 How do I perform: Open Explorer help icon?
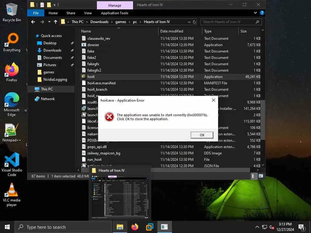click(x=262, y=13)
